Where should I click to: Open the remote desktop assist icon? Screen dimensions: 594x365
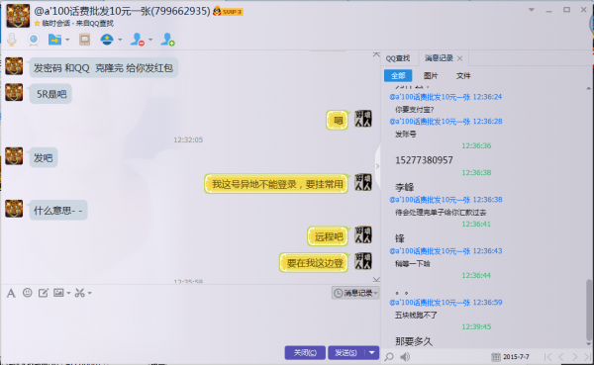(x=84, y=40)
